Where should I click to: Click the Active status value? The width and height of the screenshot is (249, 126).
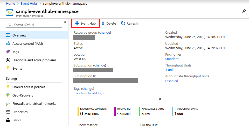(x=78, y=48)
